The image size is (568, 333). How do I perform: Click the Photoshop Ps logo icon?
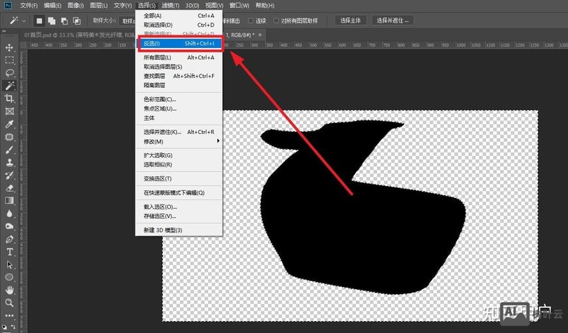pyautogui.click(x=7, y=5)
